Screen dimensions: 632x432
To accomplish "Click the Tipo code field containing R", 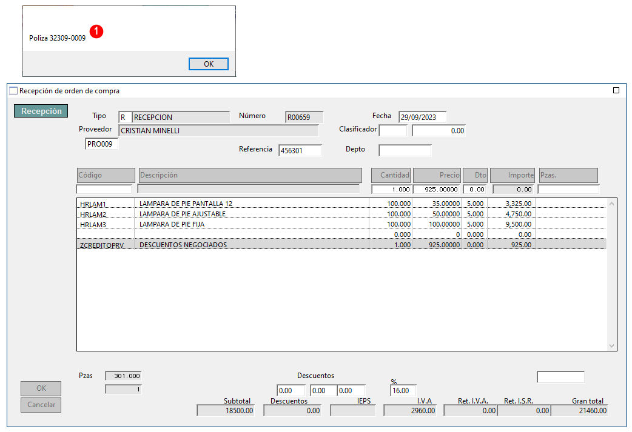I will (x=124, y=117).
